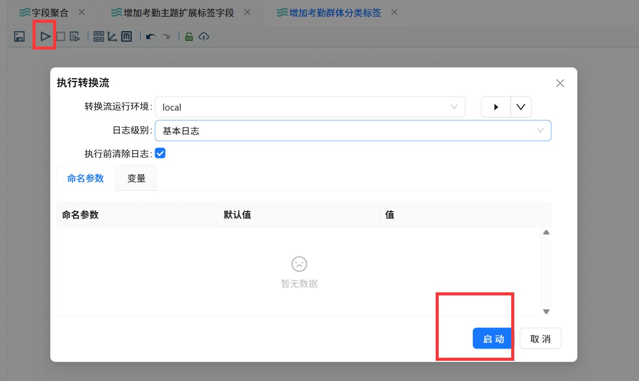Viewport: 639px width, 381px height.
Task: Click the cloud upload icon
Action: pos(204,37)
